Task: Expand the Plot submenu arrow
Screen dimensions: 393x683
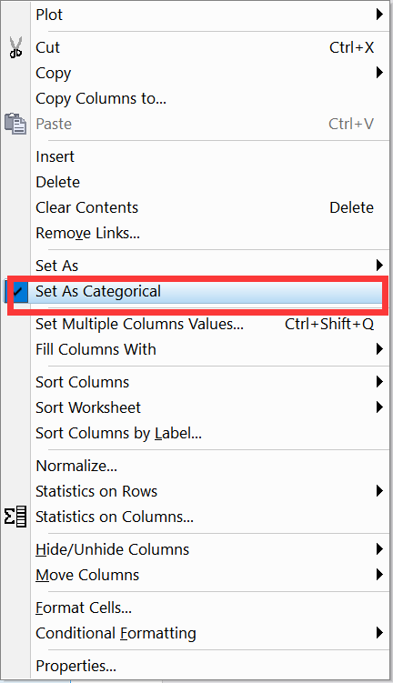Action: (x=379, y=15)
